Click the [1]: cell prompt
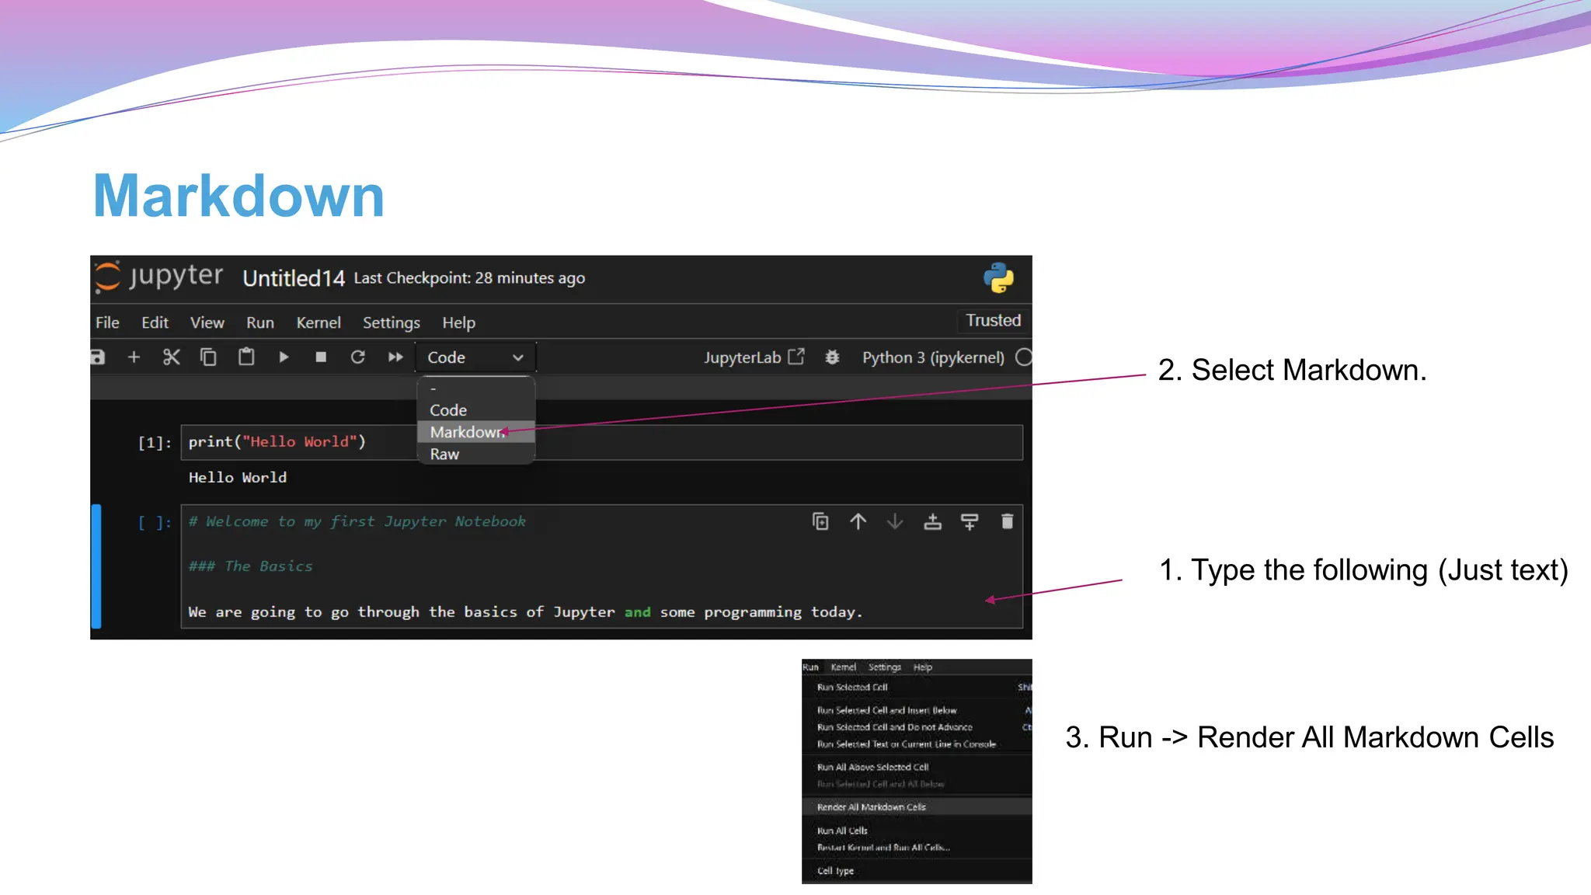Image resolution: width=1591 pixels, height=895 pixels. click(x=155, y=443)
